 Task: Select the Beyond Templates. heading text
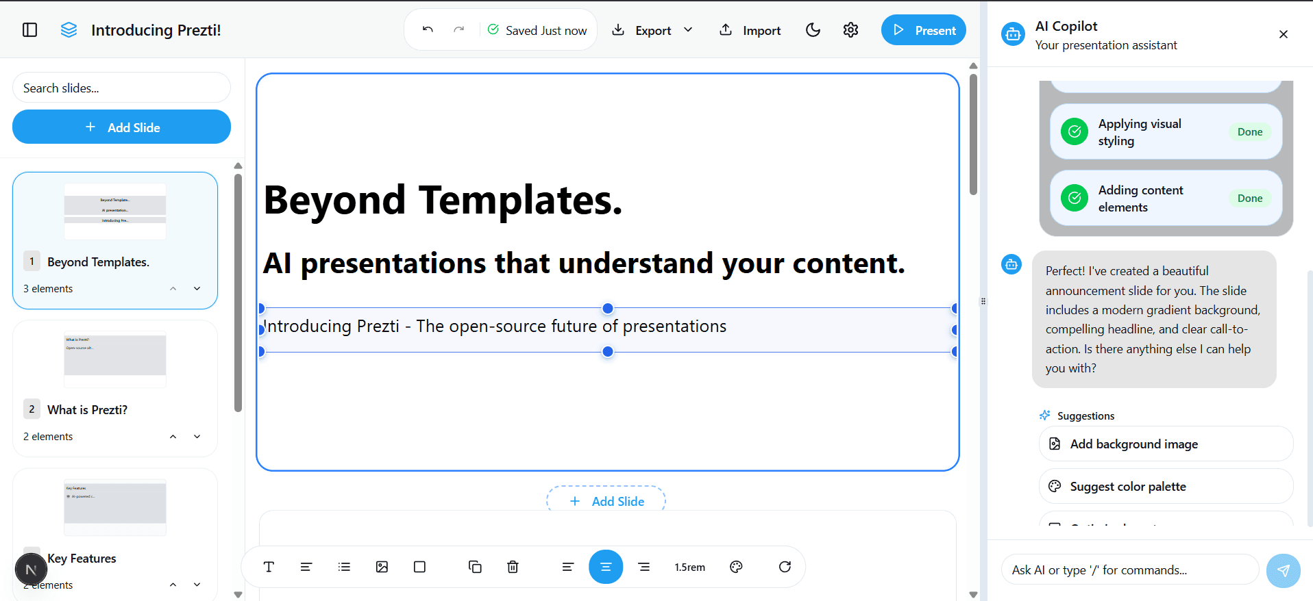[443, 200]
